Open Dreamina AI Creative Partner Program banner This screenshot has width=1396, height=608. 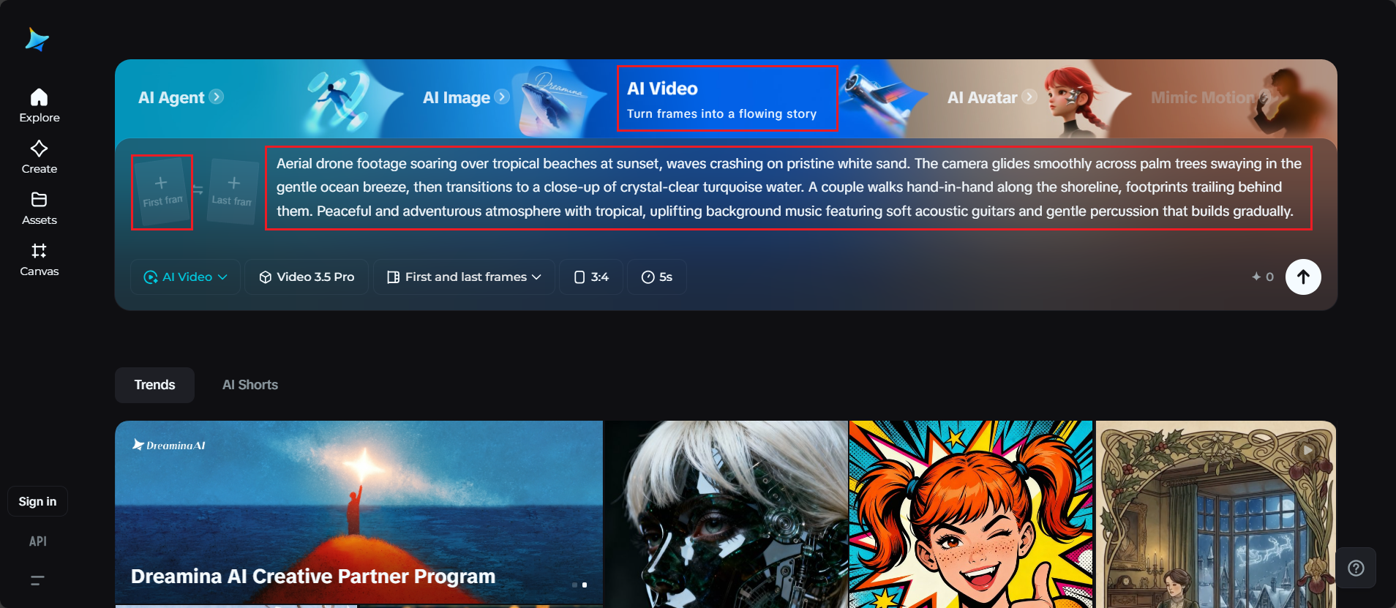pos(359,514)
